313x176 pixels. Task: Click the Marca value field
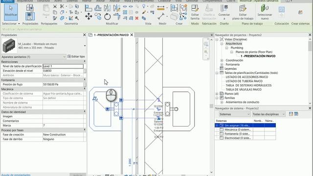[63, 126]
